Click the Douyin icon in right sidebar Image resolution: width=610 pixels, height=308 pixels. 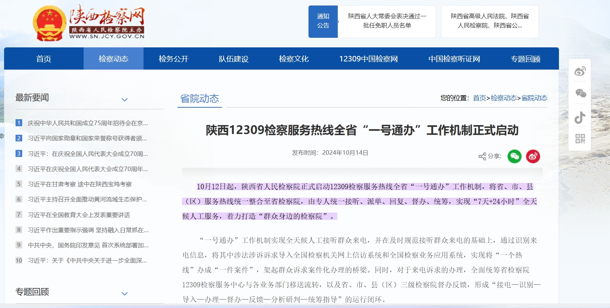(580, 117)
